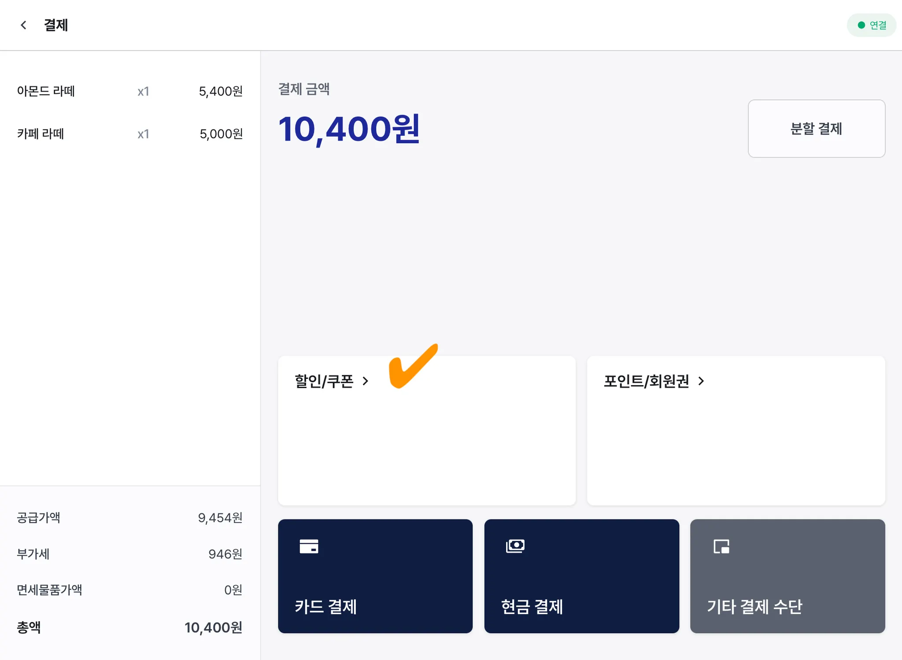This screenshot has width=902, height=660.
Task: Click the 총액 total row
Action: pos(129,627)
